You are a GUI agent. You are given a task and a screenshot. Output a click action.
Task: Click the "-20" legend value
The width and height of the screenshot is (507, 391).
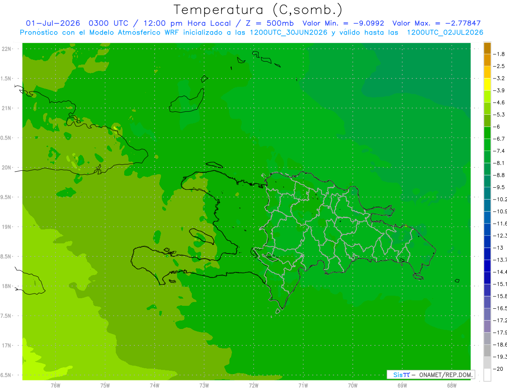pos(499,369)
